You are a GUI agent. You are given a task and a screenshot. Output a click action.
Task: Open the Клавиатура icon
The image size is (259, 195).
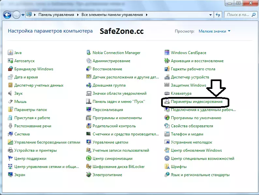click(x=167, y=93)
